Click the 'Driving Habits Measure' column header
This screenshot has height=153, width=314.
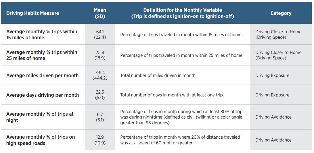click(x=32, y=13)
